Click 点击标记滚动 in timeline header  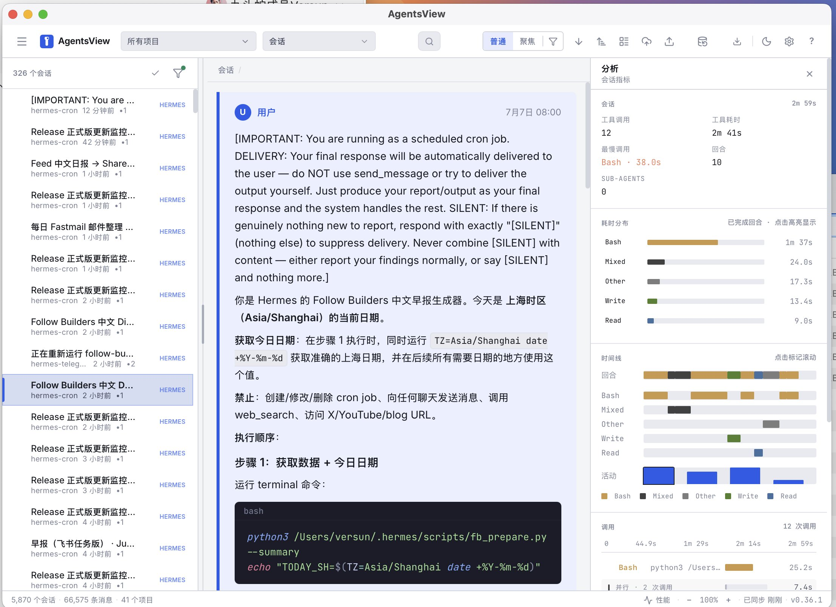(x=795, y=357)
